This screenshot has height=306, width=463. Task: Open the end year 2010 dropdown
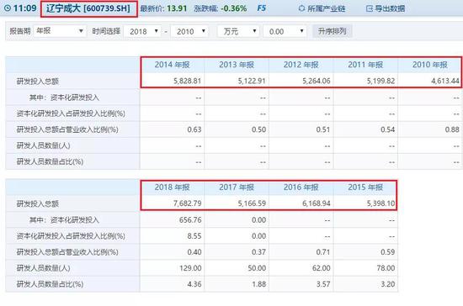[x=189, y=31]
